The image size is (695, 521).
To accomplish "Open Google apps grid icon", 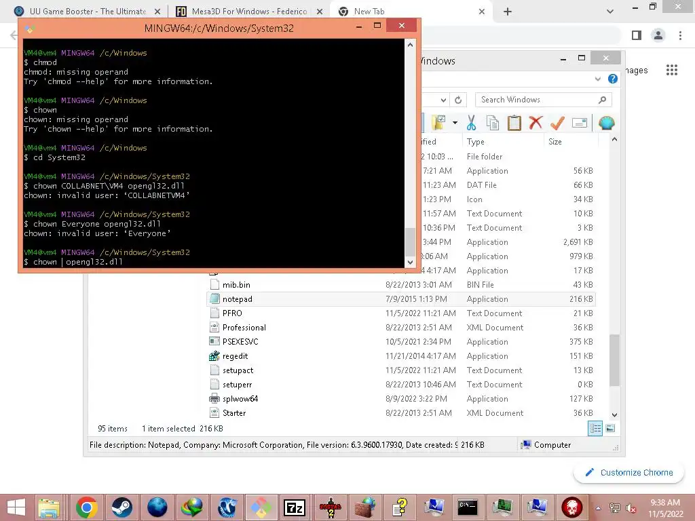I will (672, 70).
